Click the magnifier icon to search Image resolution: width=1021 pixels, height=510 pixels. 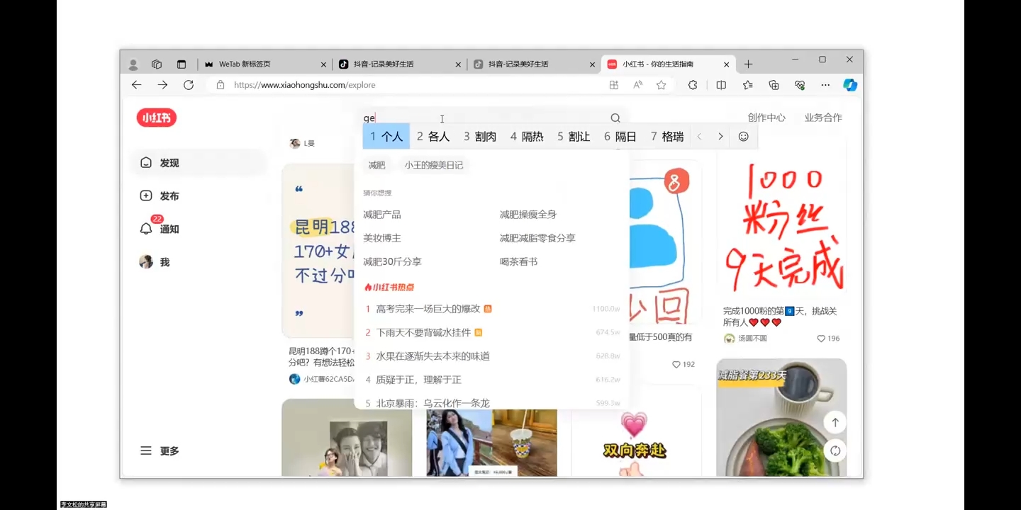614,118
